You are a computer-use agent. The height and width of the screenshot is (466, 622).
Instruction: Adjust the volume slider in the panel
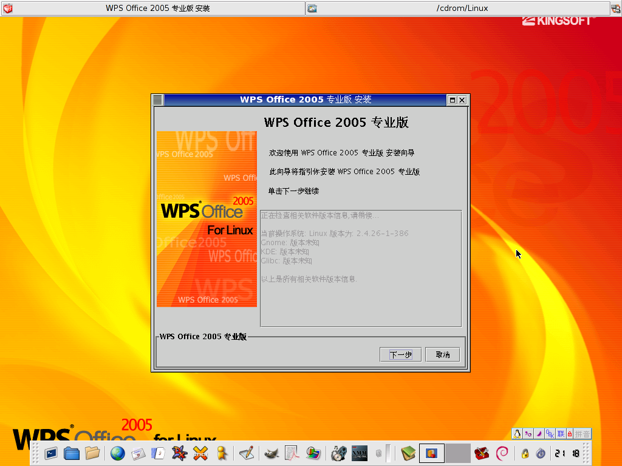(x=388, y=453)
